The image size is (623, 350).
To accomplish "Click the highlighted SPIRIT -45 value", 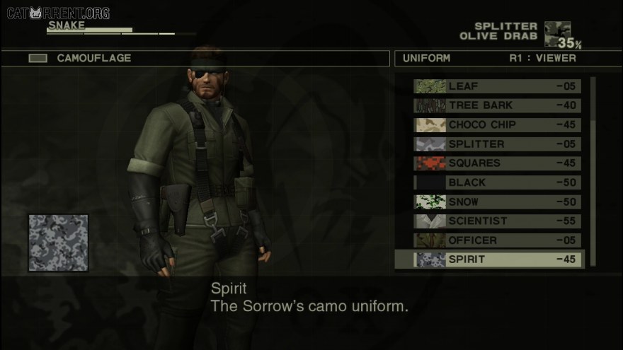I will click(566, 259).
